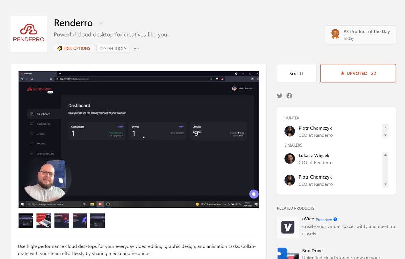Click the Piotr Bender account avatar
Screen dimensions: 405x259
[x=234, y=88]
